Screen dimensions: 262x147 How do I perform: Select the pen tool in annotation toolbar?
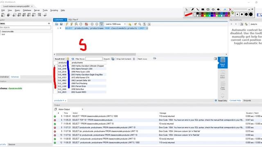click(x=192, y=9)
